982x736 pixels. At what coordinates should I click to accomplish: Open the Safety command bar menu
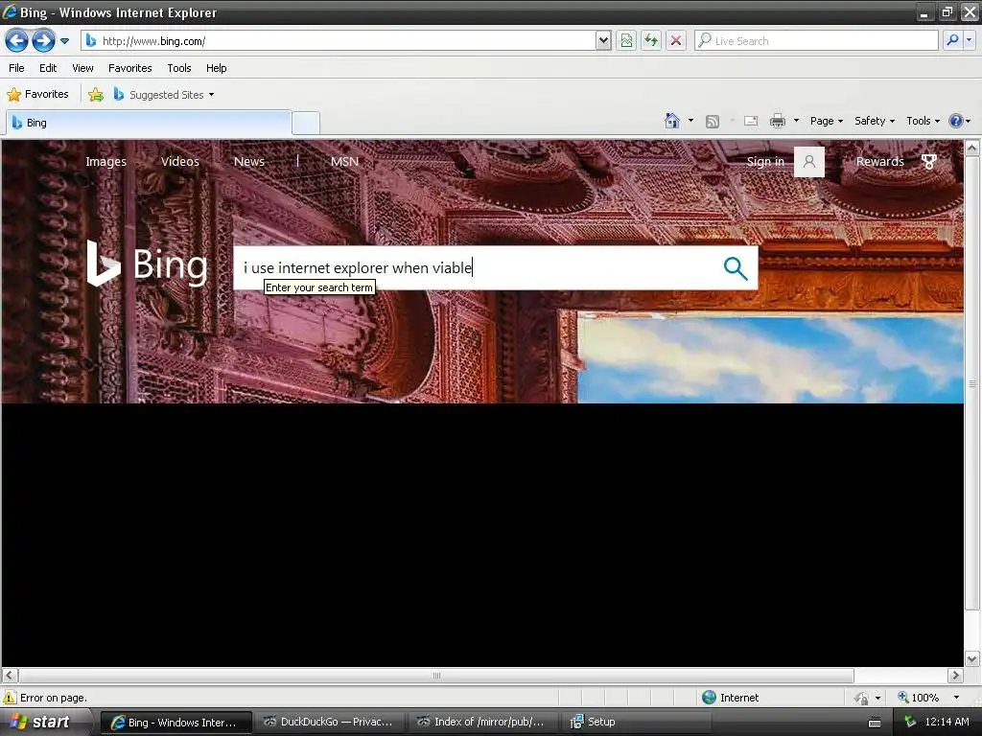[x=875, y=121]
